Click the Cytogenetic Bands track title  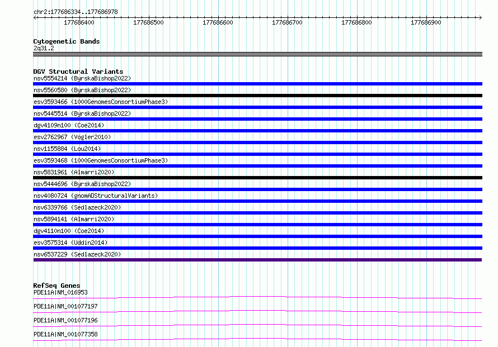tap(67, 41)
